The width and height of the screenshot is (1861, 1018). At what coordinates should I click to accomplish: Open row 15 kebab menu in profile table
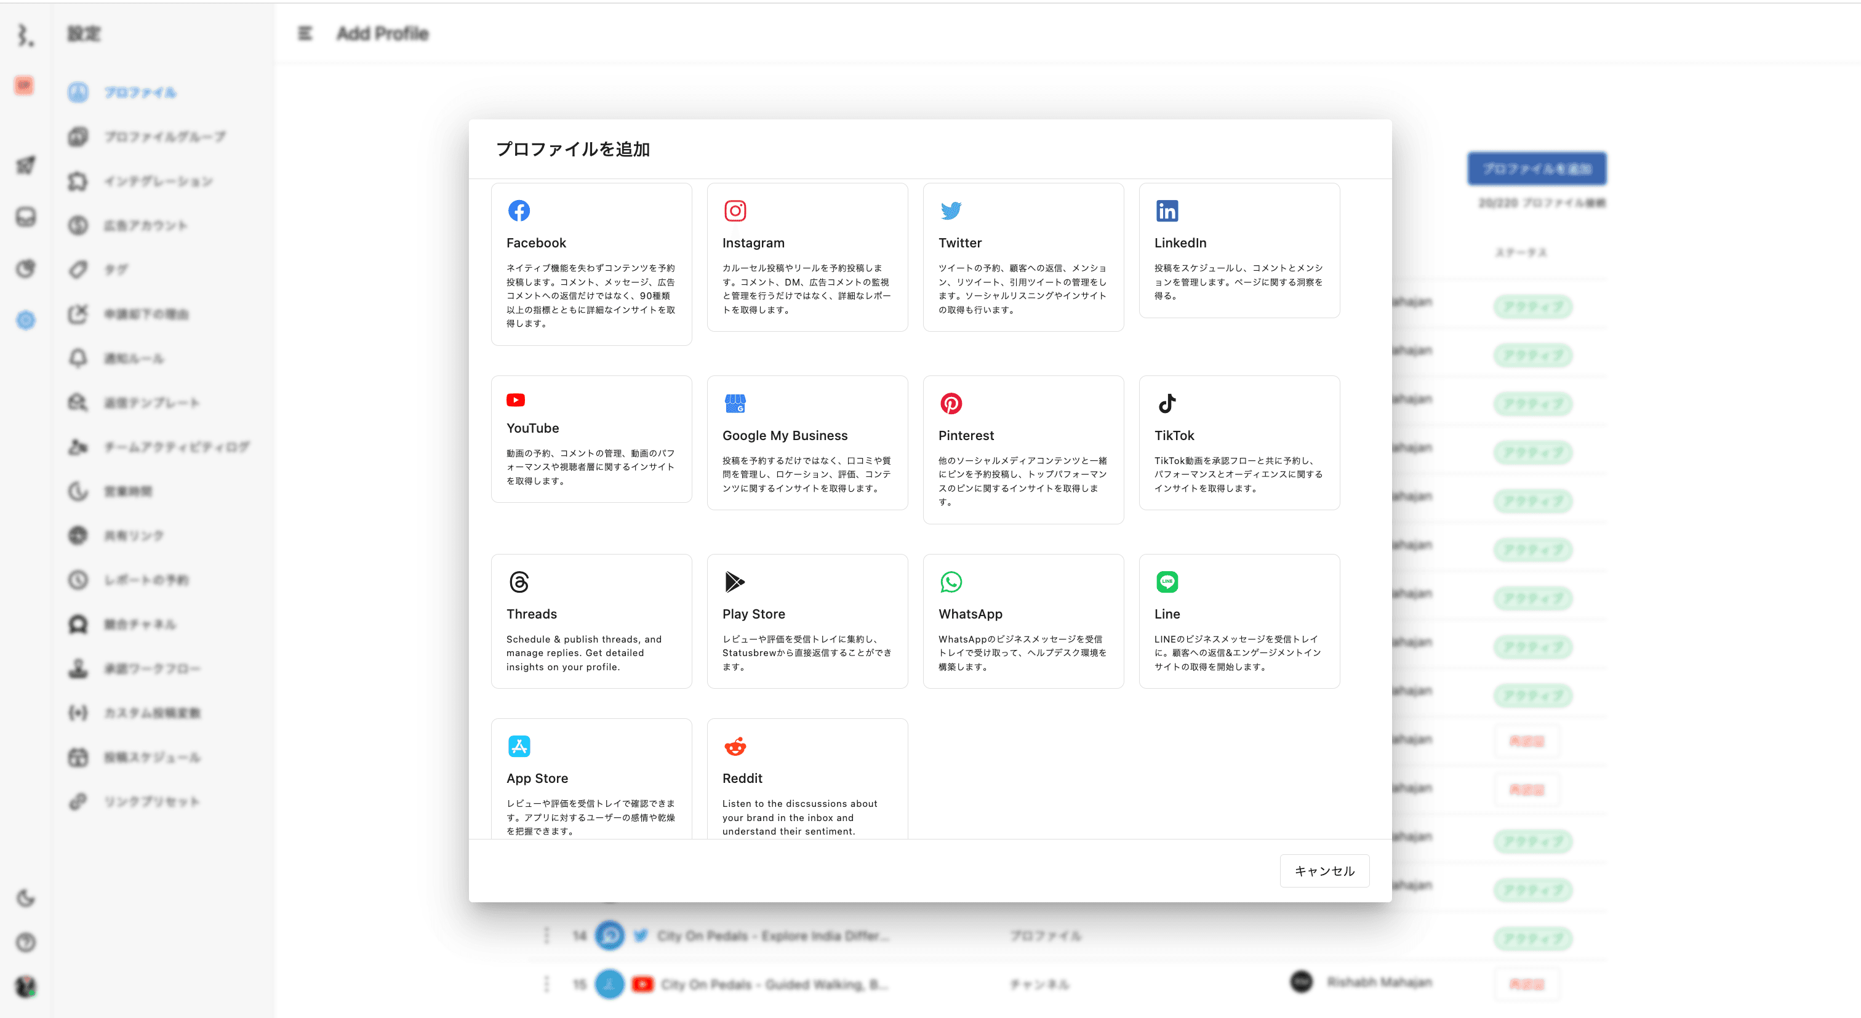[x=547, y=984]
